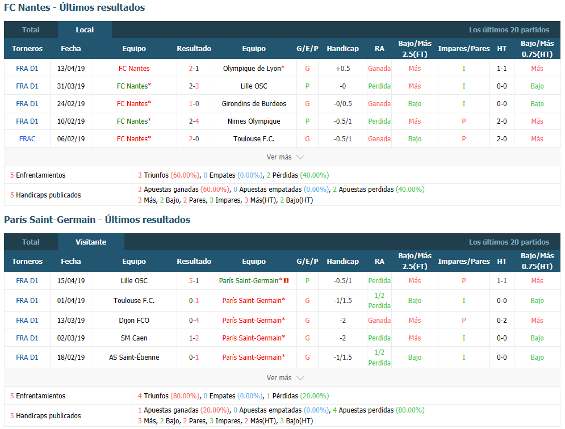The width and height of the screenshot is (565, 429).
Task: Click the handicap value +0.5 for Lyon match
Action: pos(342,69)
